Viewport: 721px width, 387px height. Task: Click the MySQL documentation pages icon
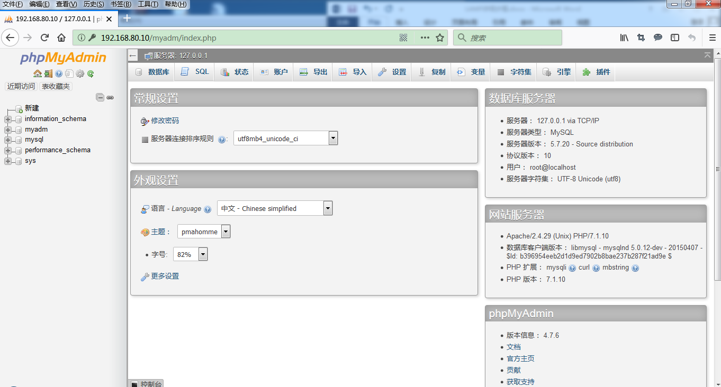[69, 73]
